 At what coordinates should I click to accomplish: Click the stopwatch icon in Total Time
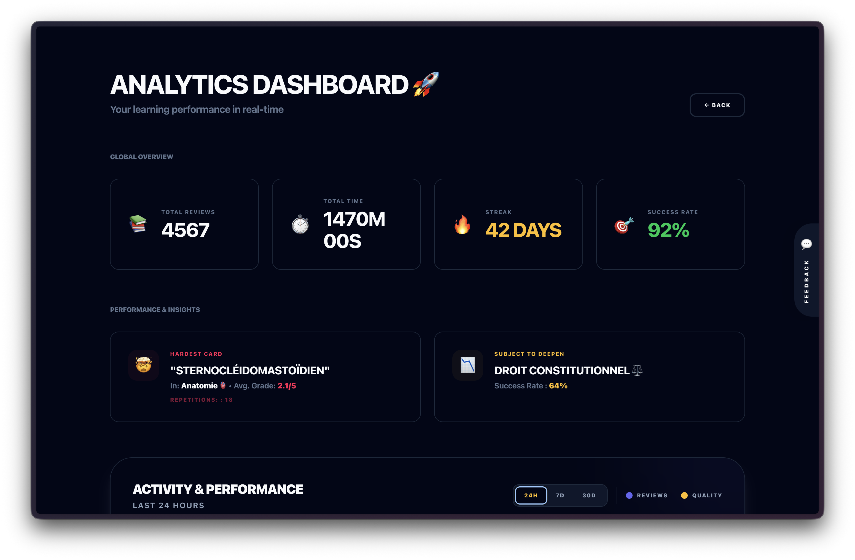(x=300, y=225)
